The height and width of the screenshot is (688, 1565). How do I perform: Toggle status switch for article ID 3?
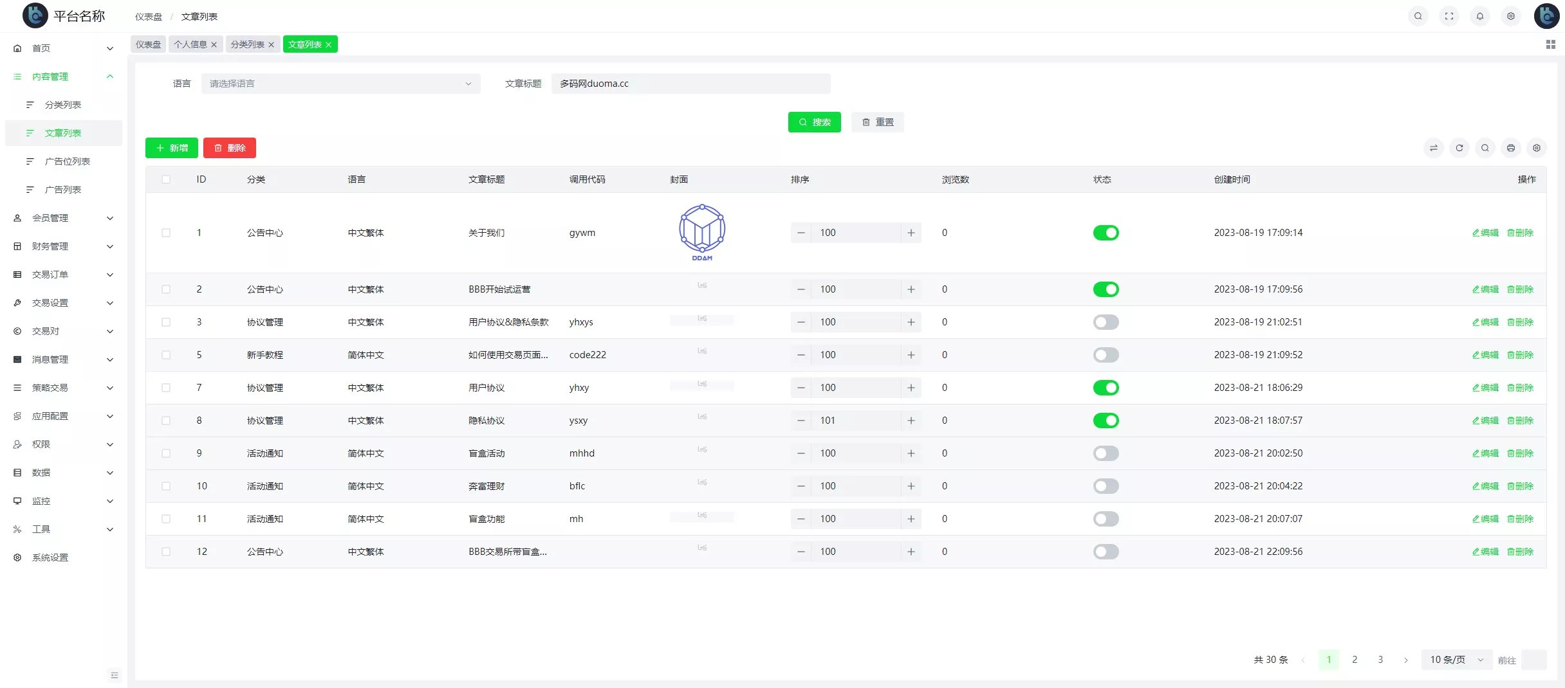pos(1106,322)
